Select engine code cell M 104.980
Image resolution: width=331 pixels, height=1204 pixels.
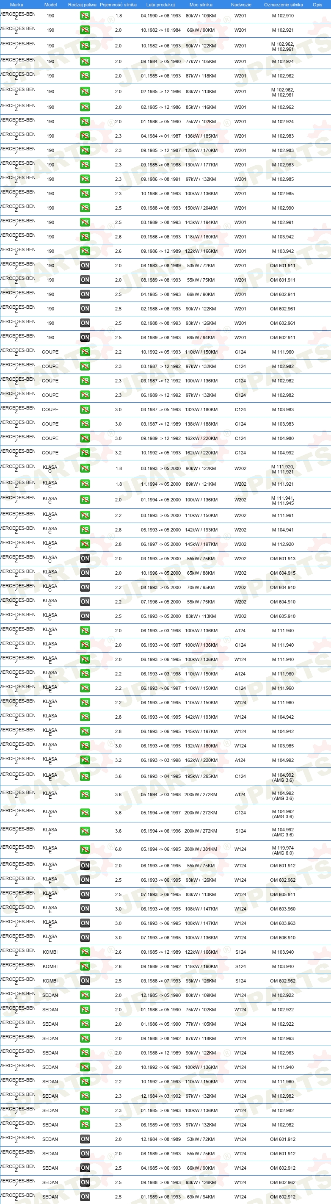[x=283, y=438]
